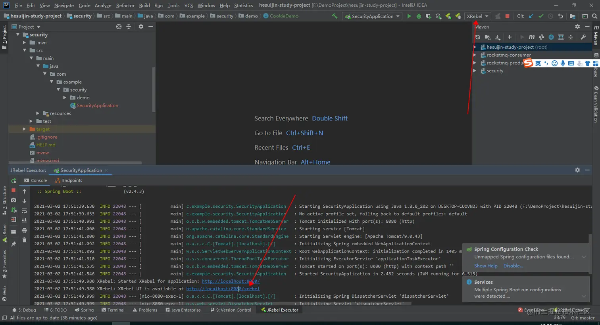This screenshot has width=600, height=325.
Task: Select SecurityApplication class in project tree
Action: tap(94, 105)
